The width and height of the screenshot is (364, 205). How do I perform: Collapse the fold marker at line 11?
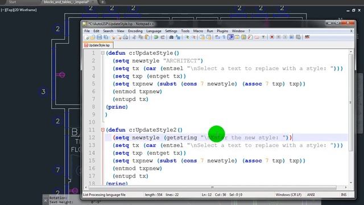click(102, 130)
